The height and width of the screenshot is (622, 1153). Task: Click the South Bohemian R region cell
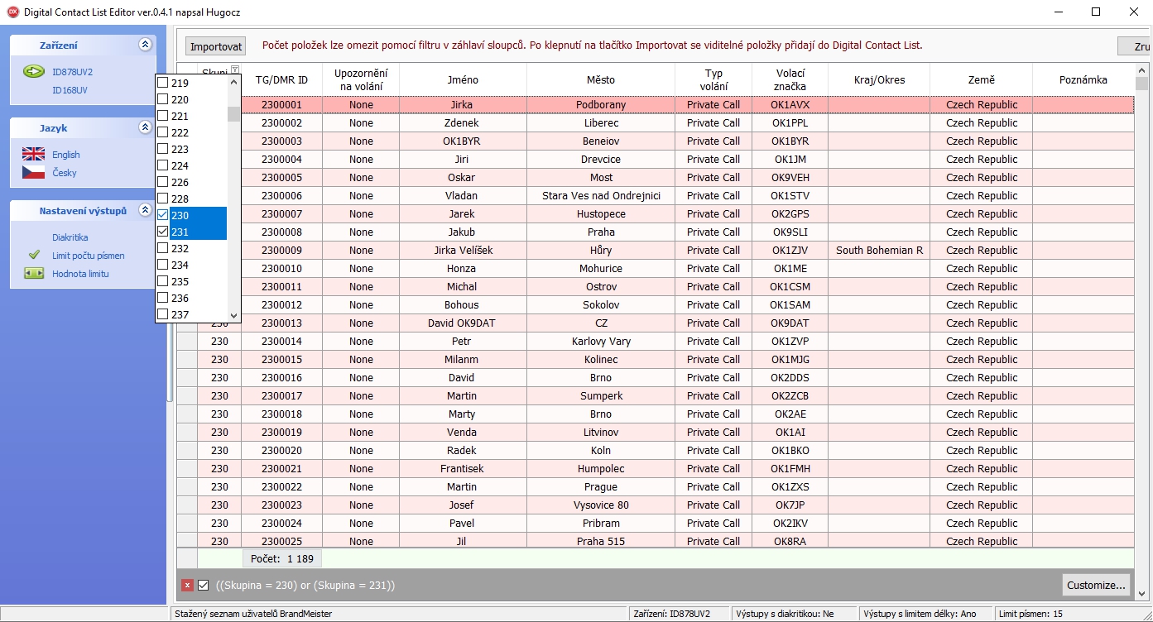tap(879, 251)
